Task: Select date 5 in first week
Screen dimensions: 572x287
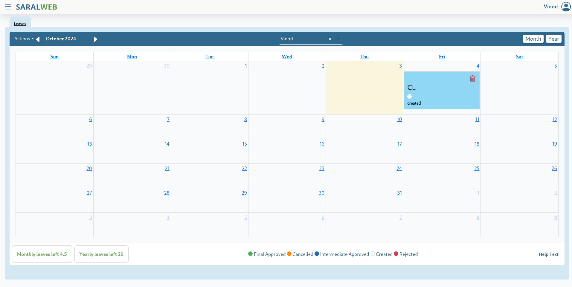Action: (556, 66)
